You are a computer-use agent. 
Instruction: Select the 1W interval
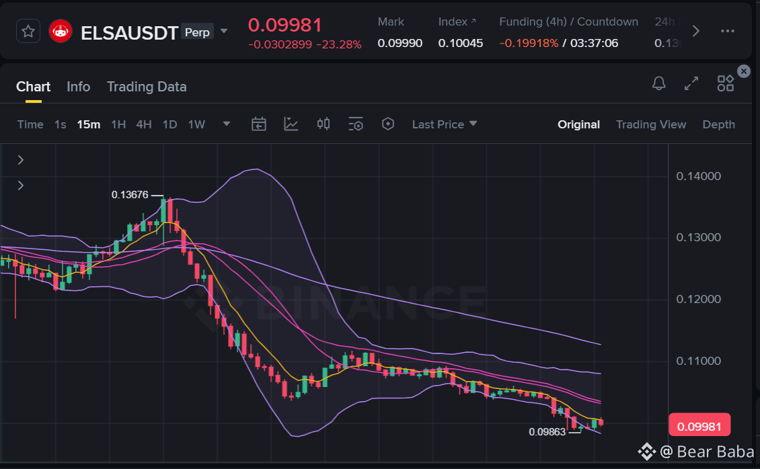click(197, 124)
